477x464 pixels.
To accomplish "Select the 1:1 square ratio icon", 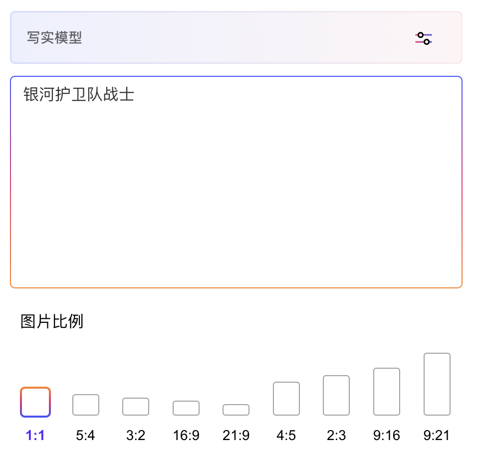I will coord(35,402).
